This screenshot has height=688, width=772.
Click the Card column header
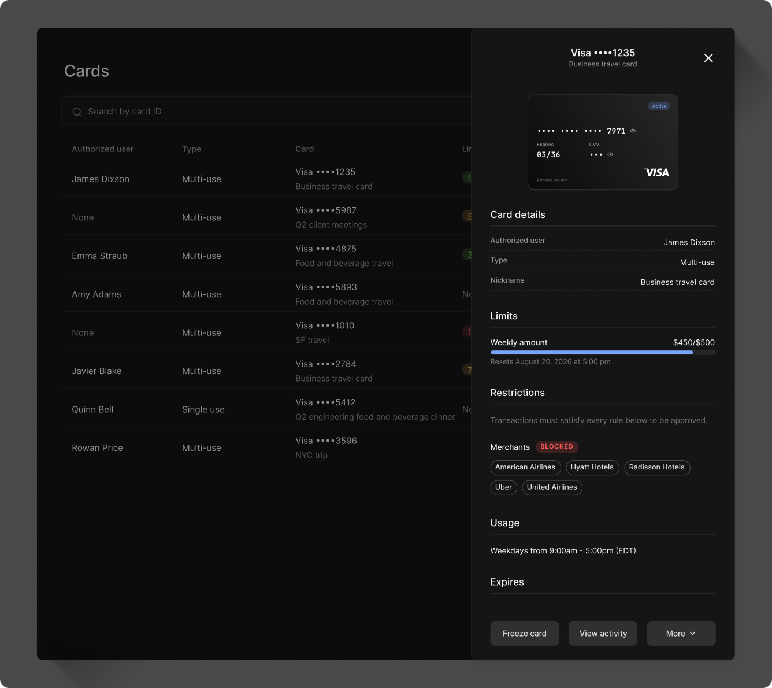(x=305, y=149)
